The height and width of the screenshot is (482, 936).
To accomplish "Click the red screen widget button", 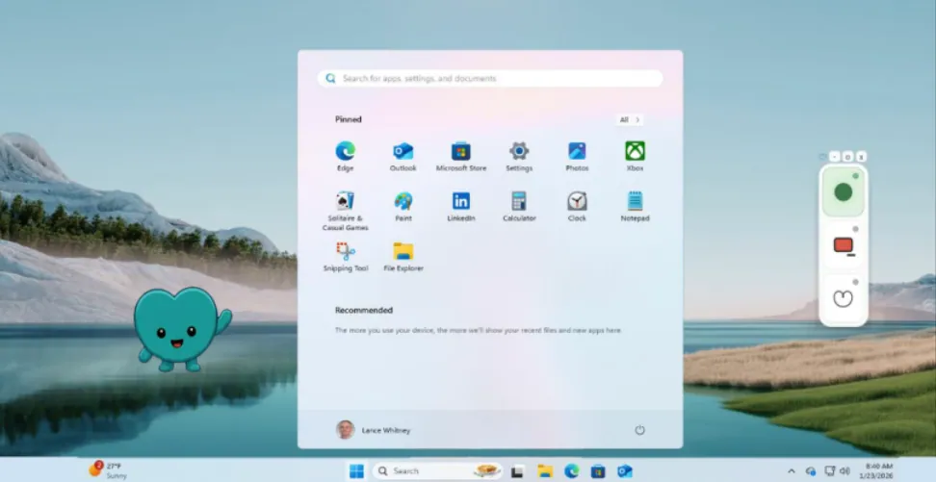I will (x=843, y=245).
